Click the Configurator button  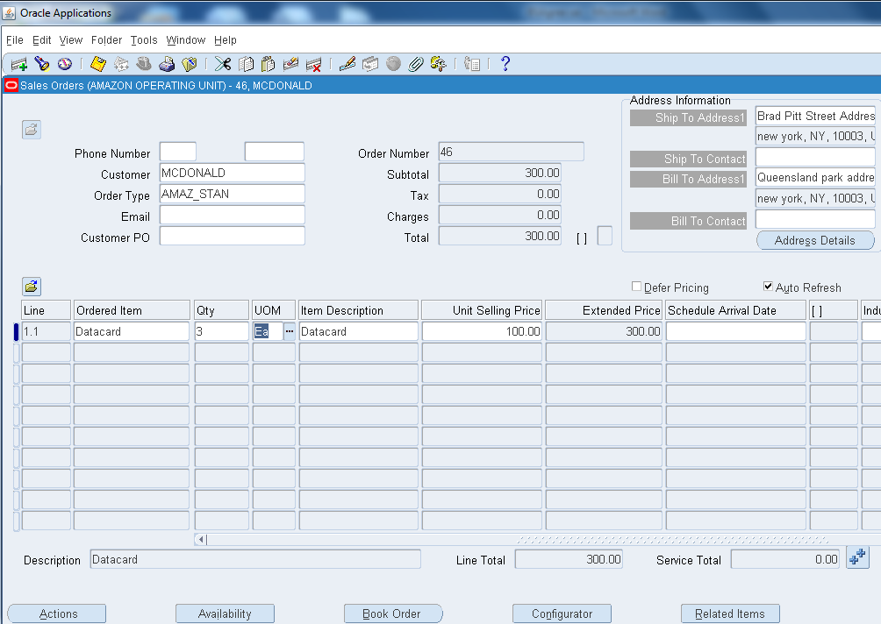[x=562, y=613]
